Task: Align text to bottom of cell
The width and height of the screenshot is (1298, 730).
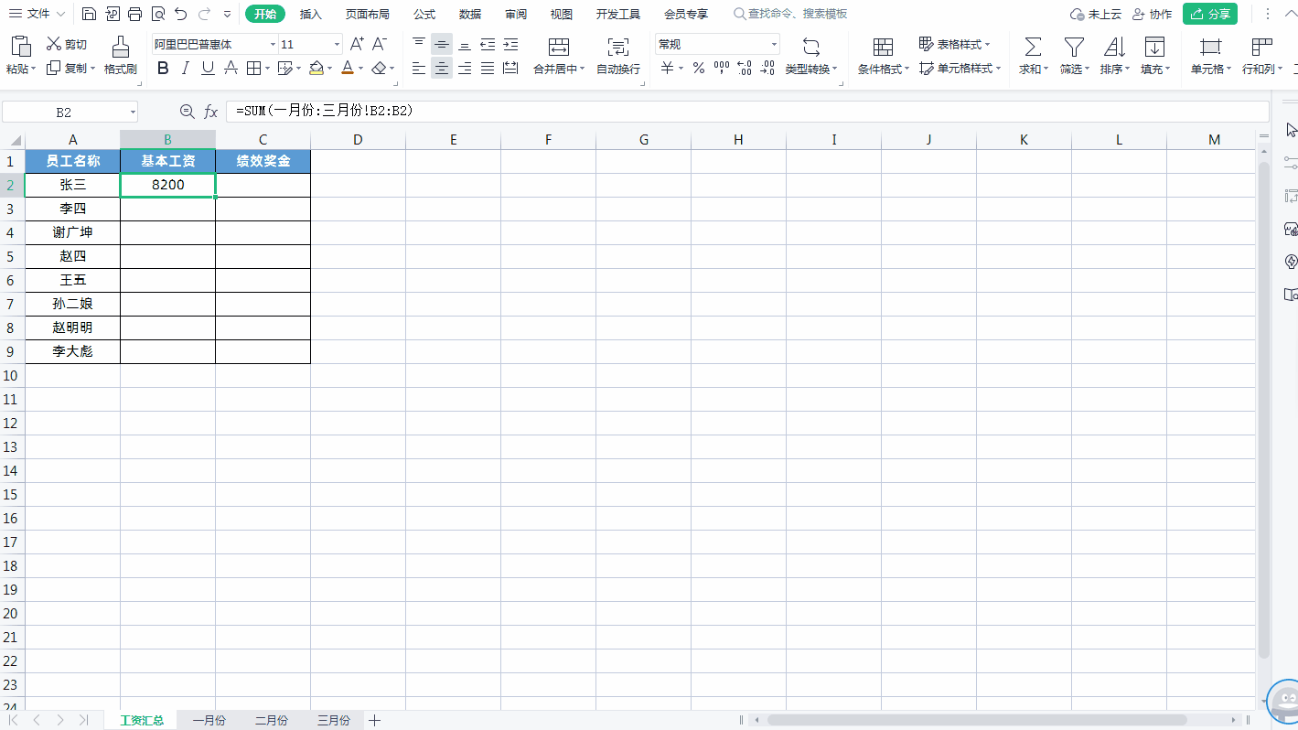Action: pyautogui.click(x=465, y=44)
